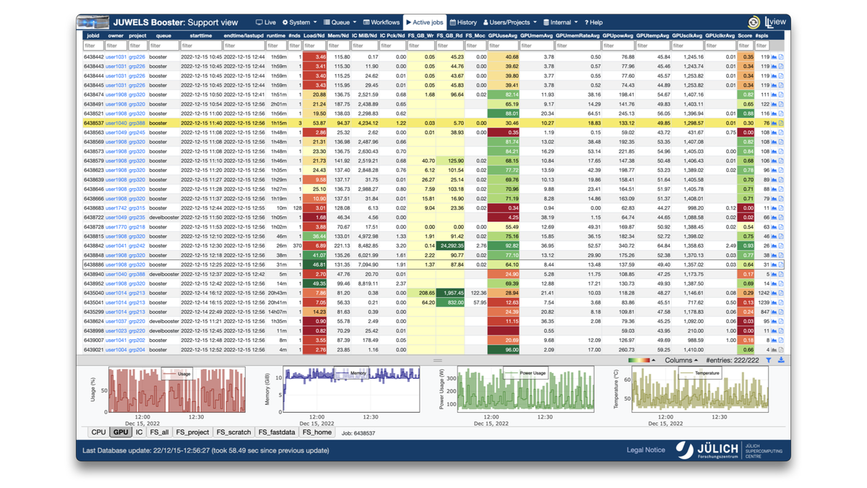Click the auto-refresh circular arrows icon
Image resolution: width=867 pixels, height=488 pixels.
pos(754,22)
